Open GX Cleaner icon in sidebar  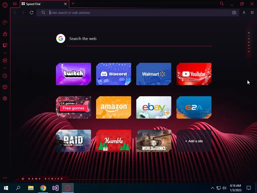(5, 34)
